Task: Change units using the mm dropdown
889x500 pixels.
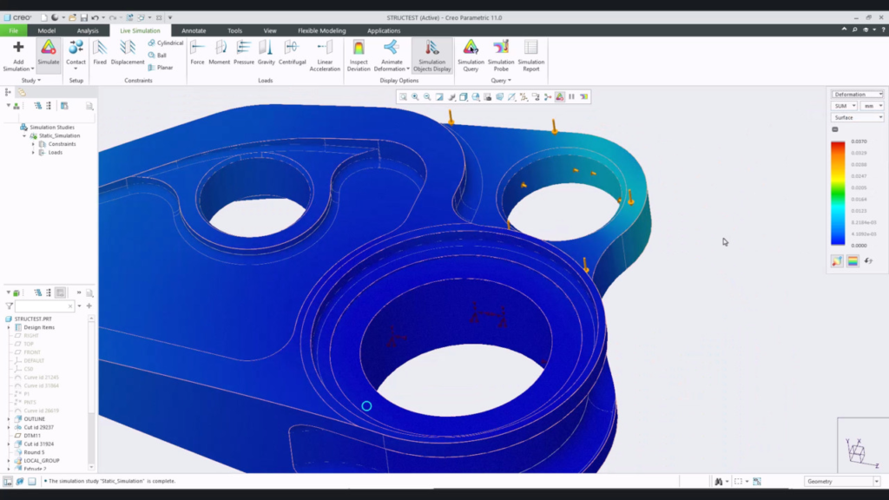Action: pyautogui.click(x=873, y=105)
